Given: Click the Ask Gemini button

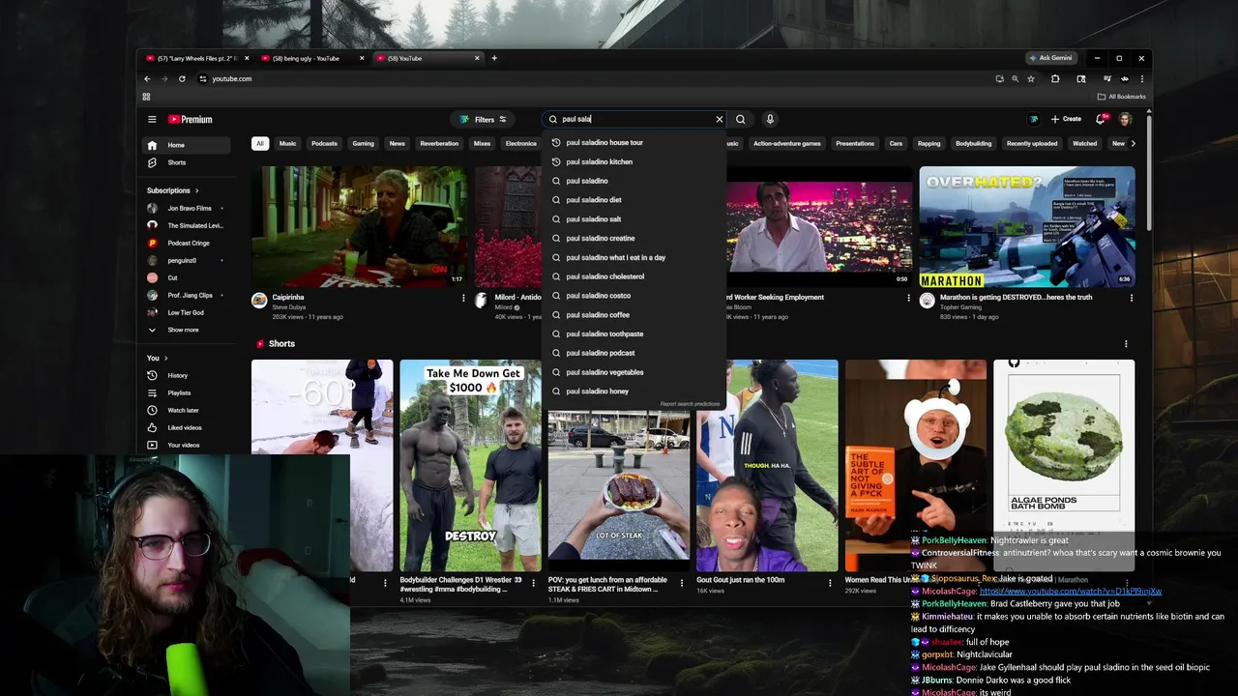Looking at the screenshot, I should point(1051,58).
